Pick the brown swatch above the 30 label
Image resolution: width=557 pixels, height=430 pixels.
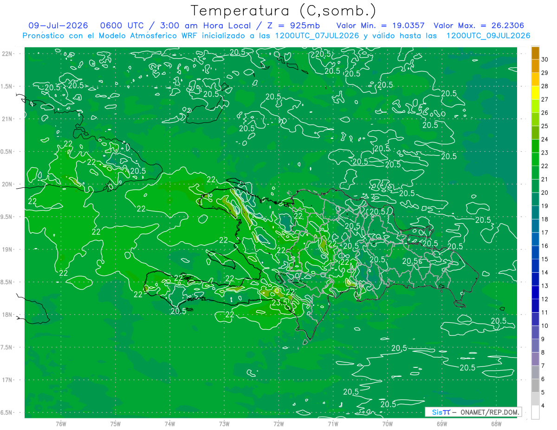(x=535, y=53)
